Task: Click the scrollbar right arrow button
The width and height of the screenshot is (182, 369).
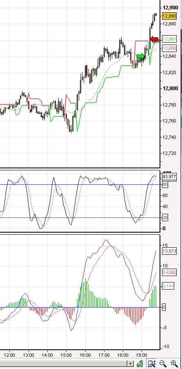Action: 131,364
